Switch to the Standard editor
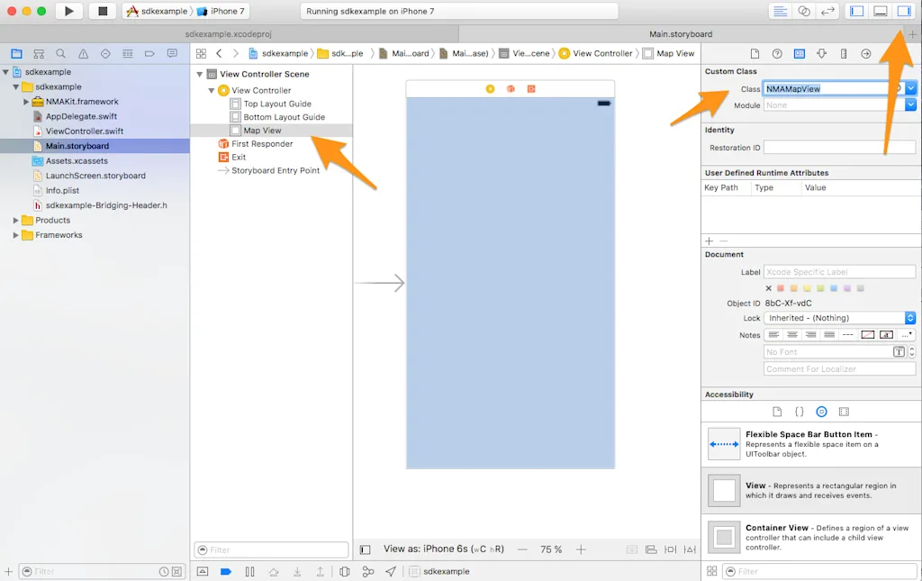Screen dimensions: 922x581 781,11
